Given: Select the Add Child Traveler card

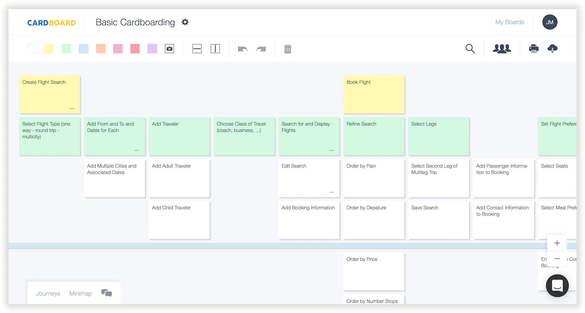Looking at the screenshot, I should point(179,220).
